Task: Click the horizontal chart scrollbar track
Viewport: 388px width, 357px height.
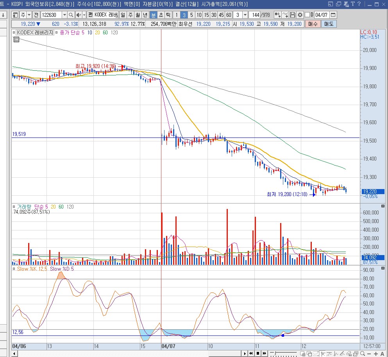Action: [x=129, y=353]
